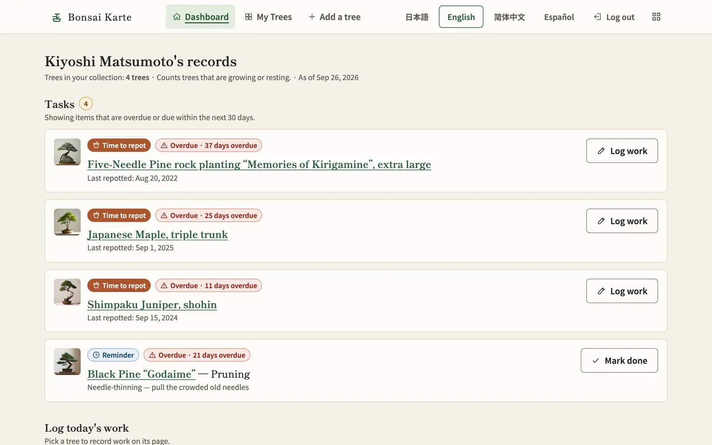Log work for Japanese Maple
Viewport: 712px width, 445px height.
[x=622, y=221]
